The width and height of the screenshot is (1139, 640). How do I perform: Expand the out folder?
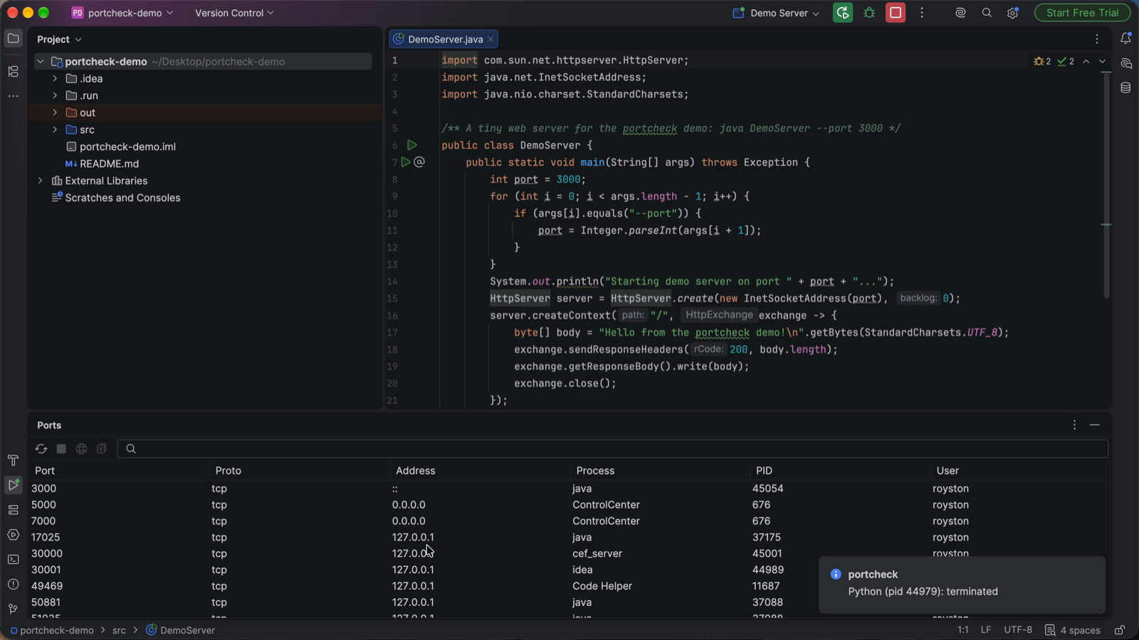55,112
